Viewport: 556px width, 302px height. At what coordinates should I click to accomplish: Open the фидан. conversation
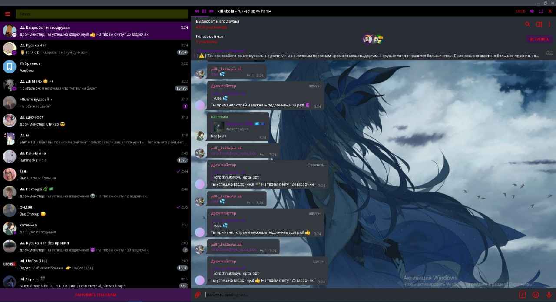(x=95, y=210)
